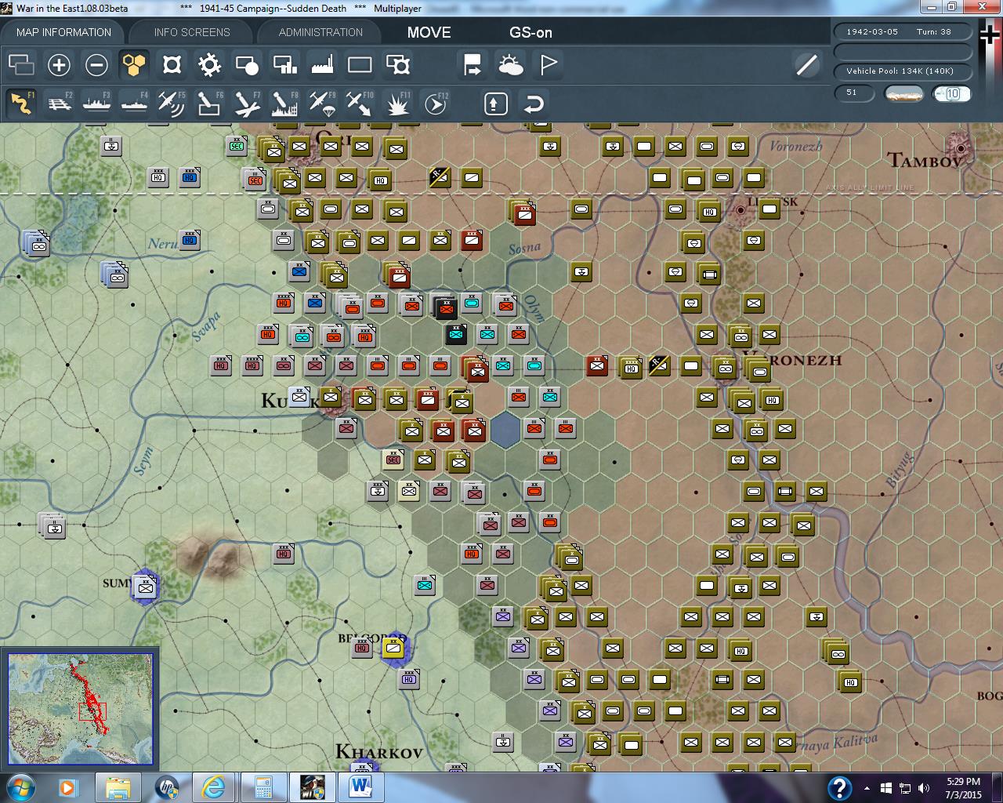The image size is (1003, 803).
Task: Select the F2 rail movement mode
Action: coord(59,104)
